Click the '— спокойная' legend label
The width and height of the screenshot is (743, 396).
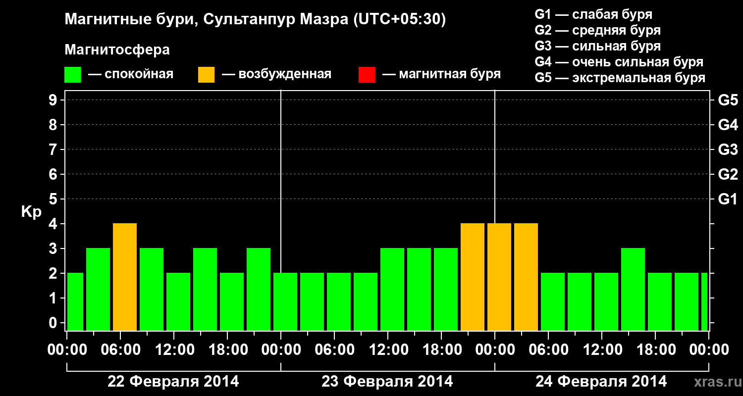coord(131,75)
